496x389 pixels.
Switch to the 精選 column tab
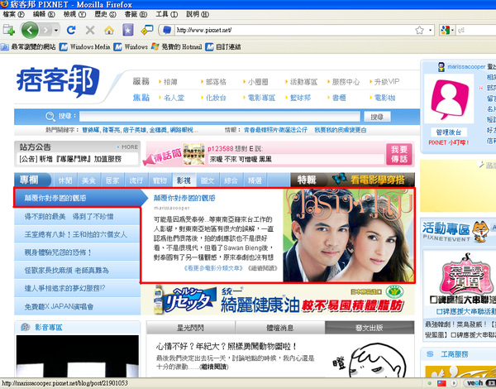pyautogui.click(x=255, y=180)
